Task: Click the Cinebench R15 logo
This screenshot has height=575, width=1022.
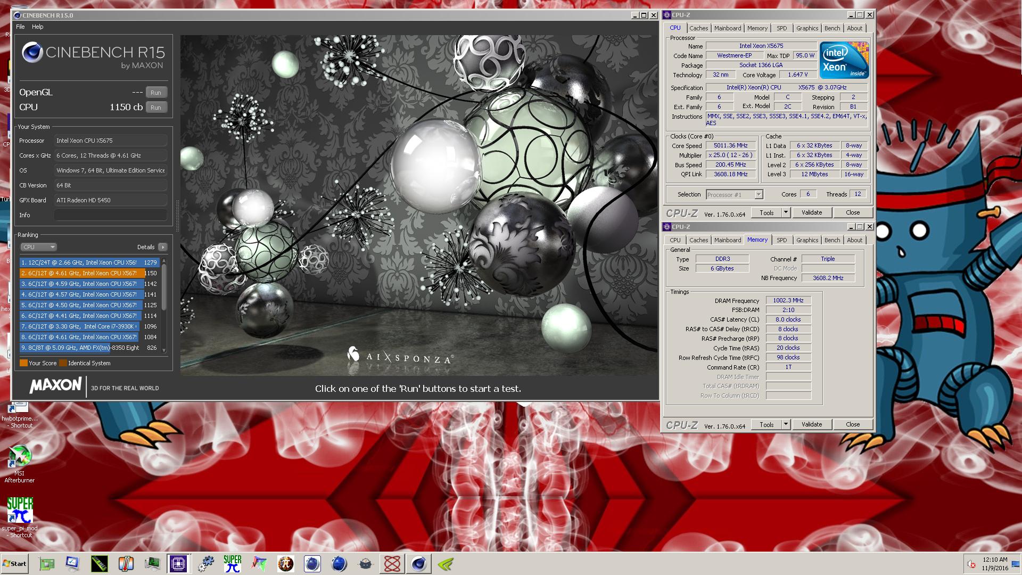Action: point(94,56)
